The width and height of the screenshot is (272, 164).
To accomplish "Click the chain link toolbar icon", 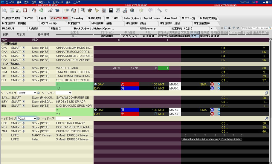I will (x=51, y=10).
